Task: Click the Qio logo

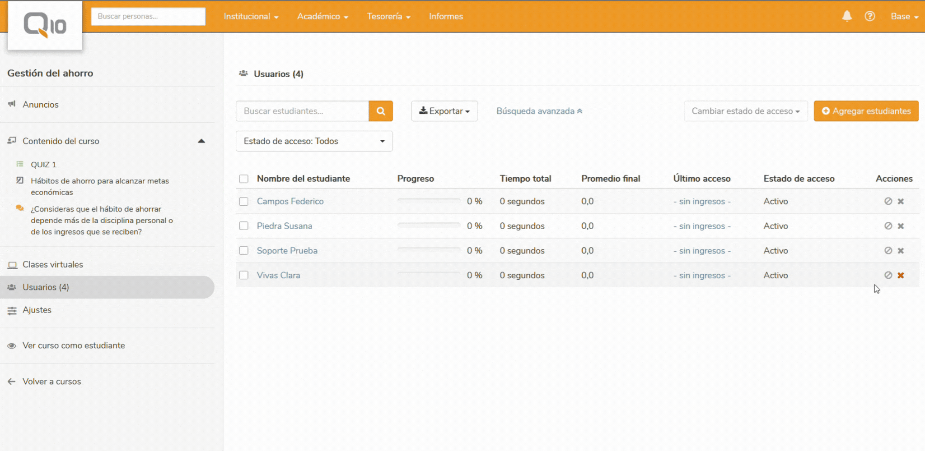Action: (x=45, y=25)
